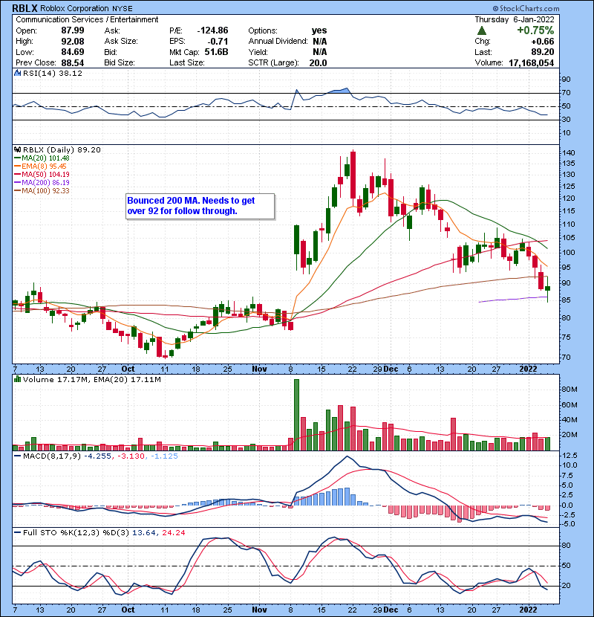The image size is (594, 617).
Task: Click the Bounced 200 MA annotation box
Action: click(200, 206)
